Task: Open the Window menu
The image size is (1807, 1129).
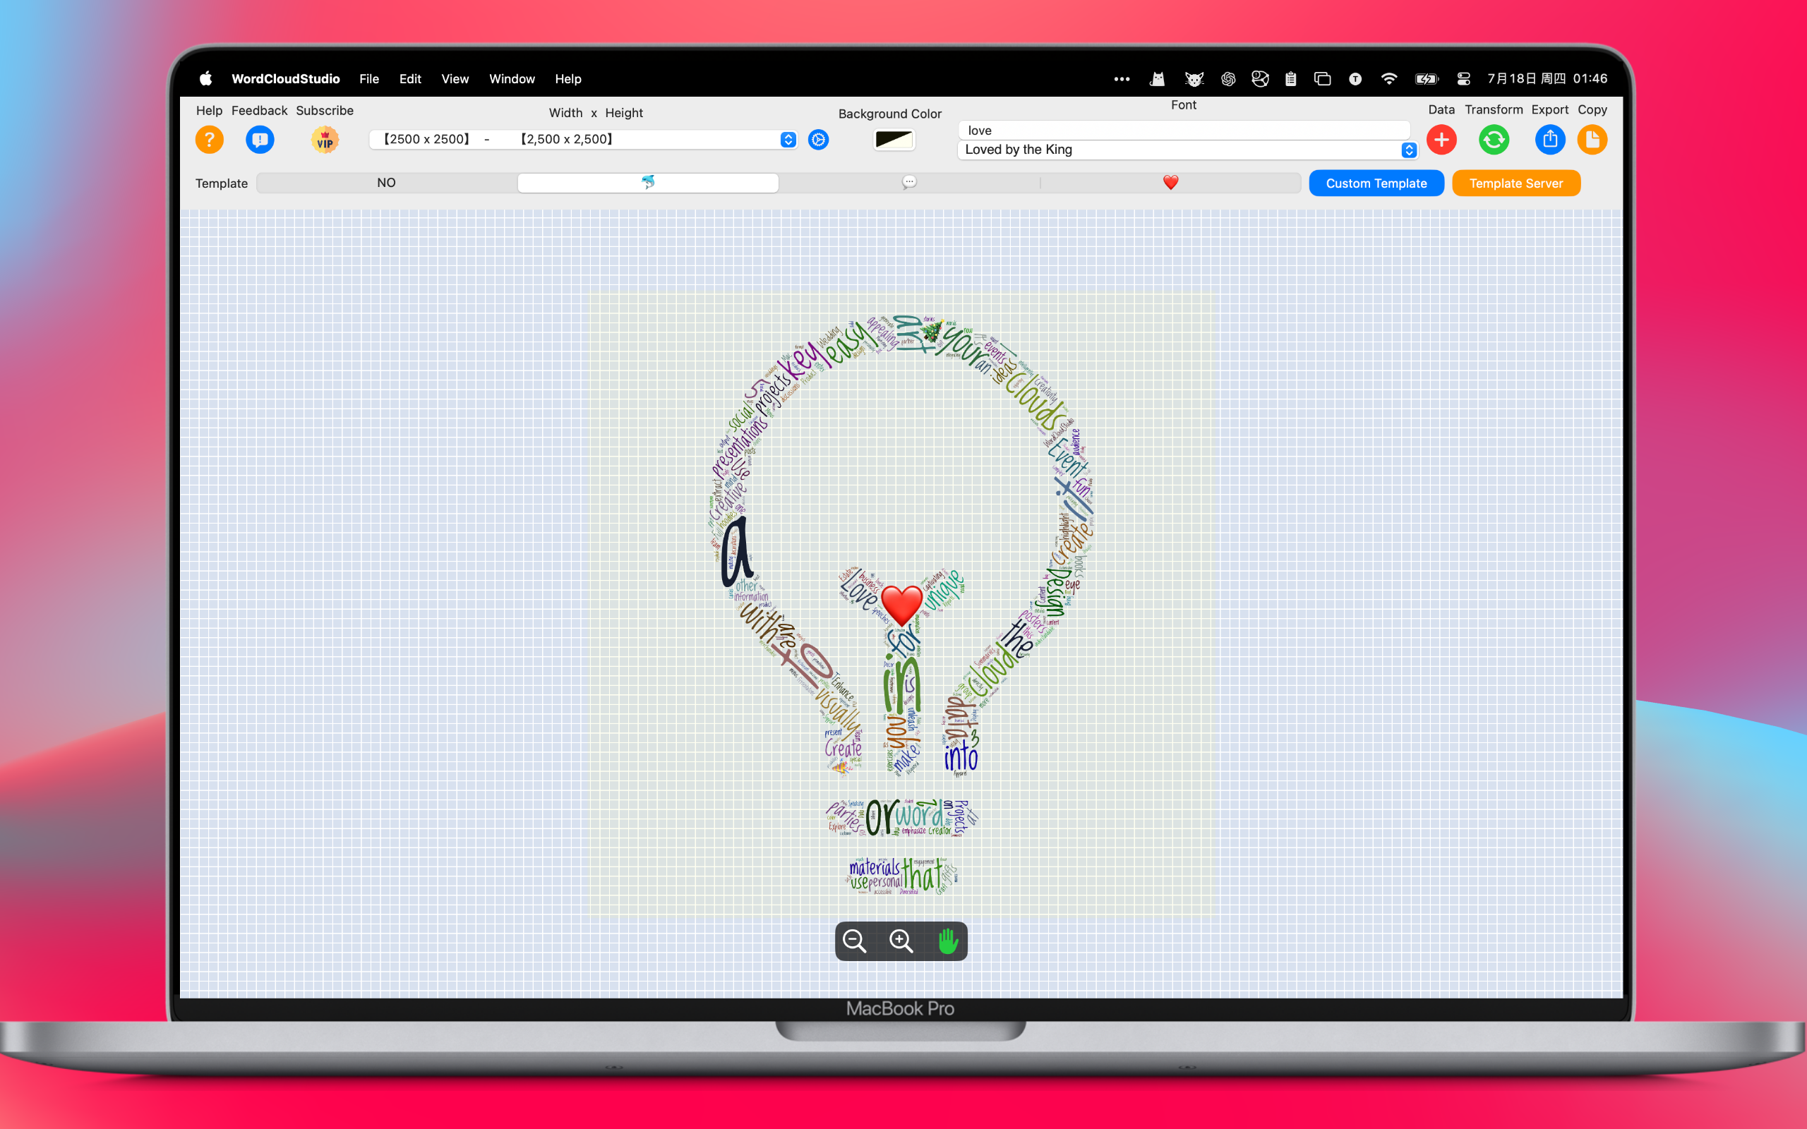Action: (x=512, y=78)
